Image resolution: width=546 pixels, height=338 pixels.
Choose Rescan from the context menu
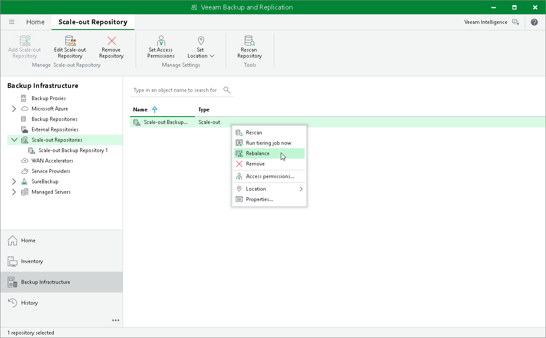[x=269, y=133]
